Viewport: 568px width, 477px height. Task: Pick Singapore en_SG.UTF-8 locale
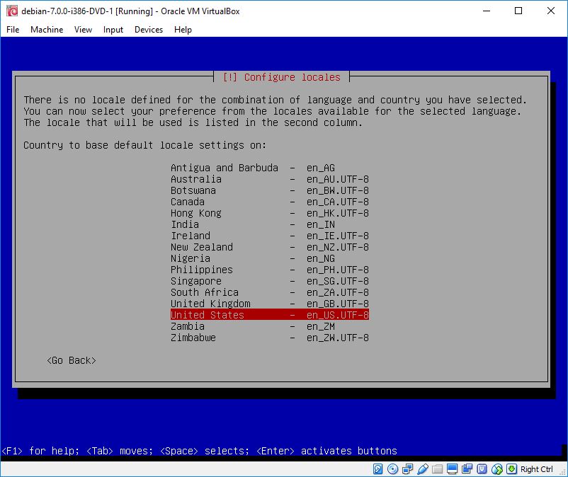[270, 281]
